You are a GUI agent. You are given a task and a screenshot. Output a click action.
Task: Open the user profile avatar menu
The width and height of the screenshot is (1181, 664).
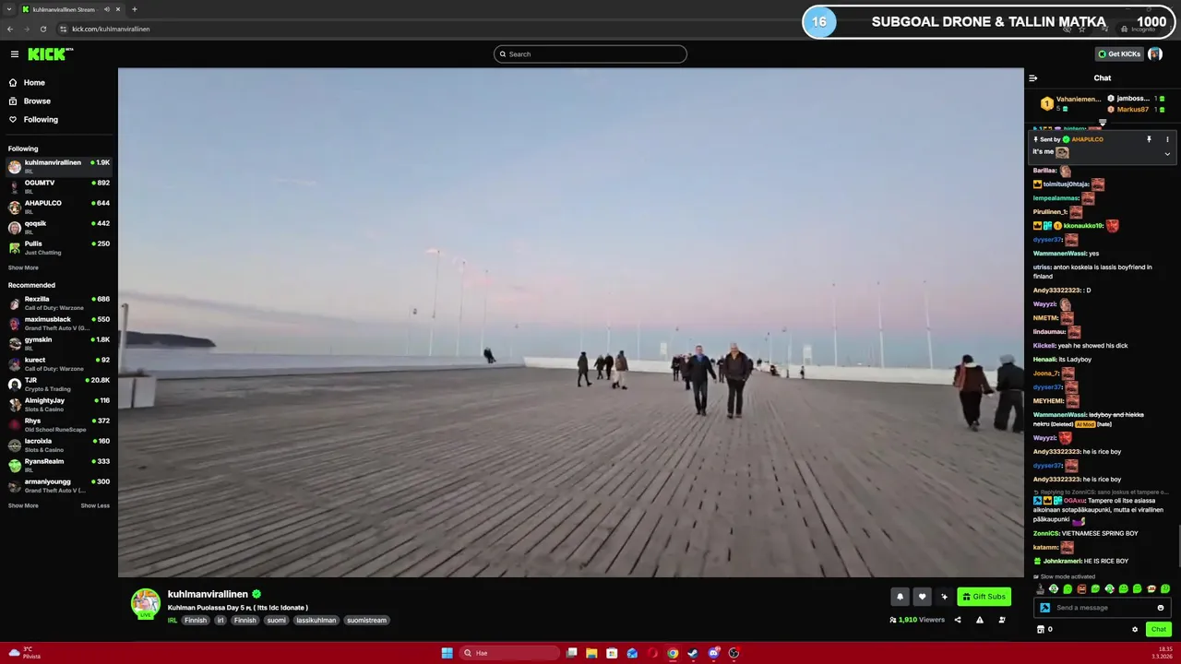(1155, 54)
